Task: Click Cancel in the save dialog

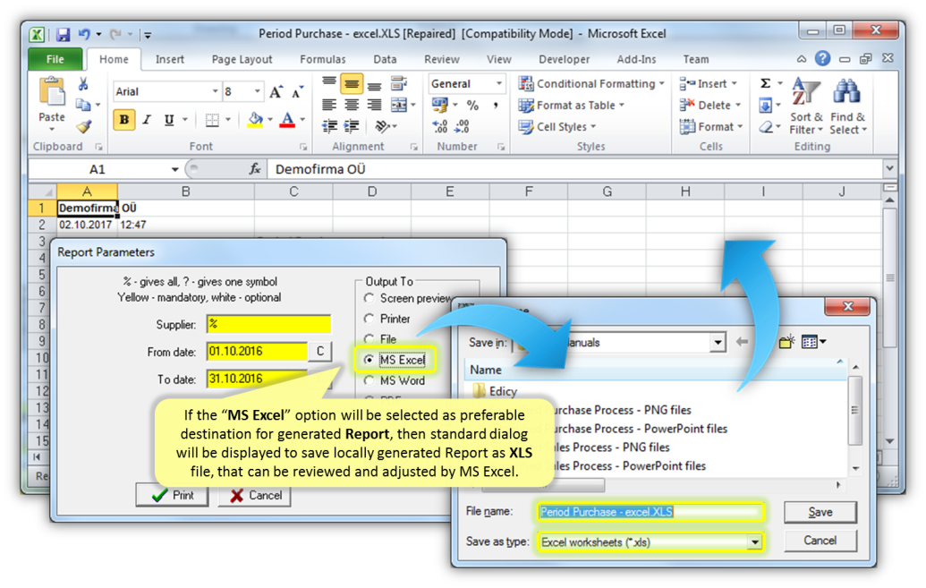Action: 820,541
